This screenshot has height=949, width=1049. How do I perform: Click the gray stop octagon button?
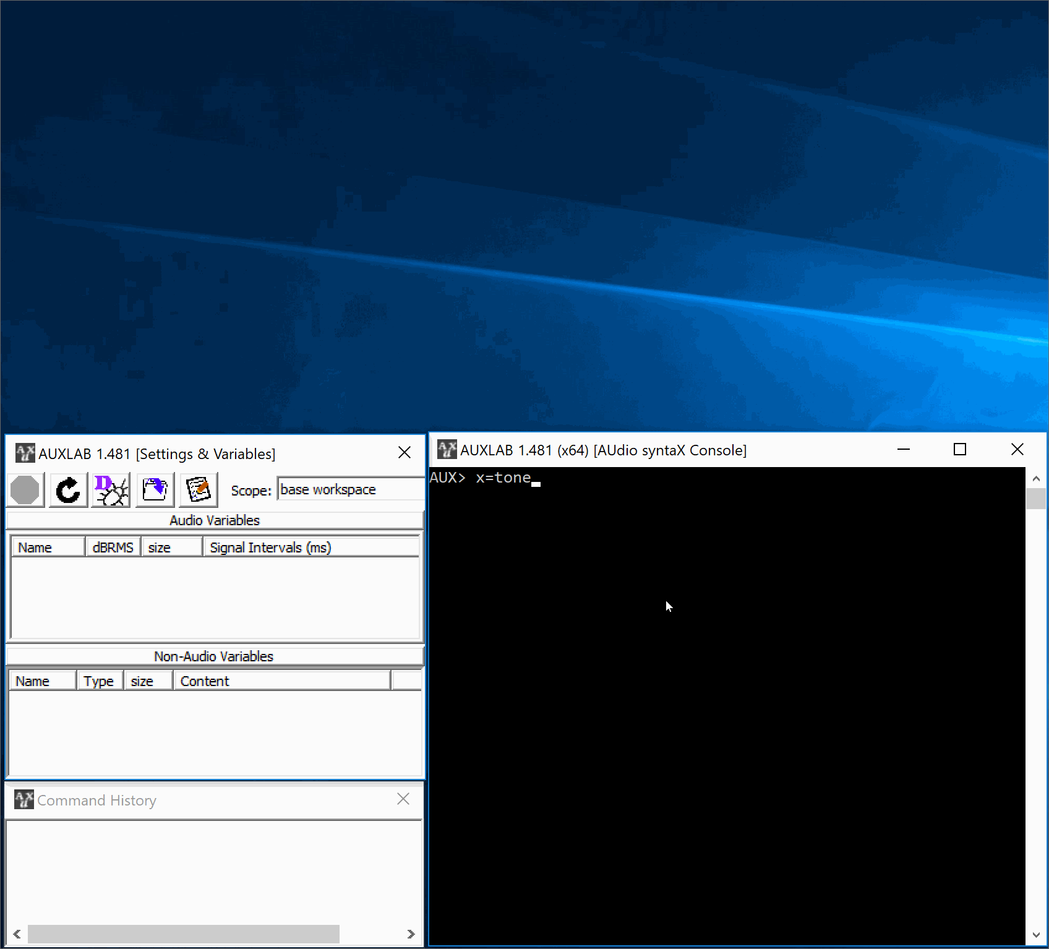[25, 490]
